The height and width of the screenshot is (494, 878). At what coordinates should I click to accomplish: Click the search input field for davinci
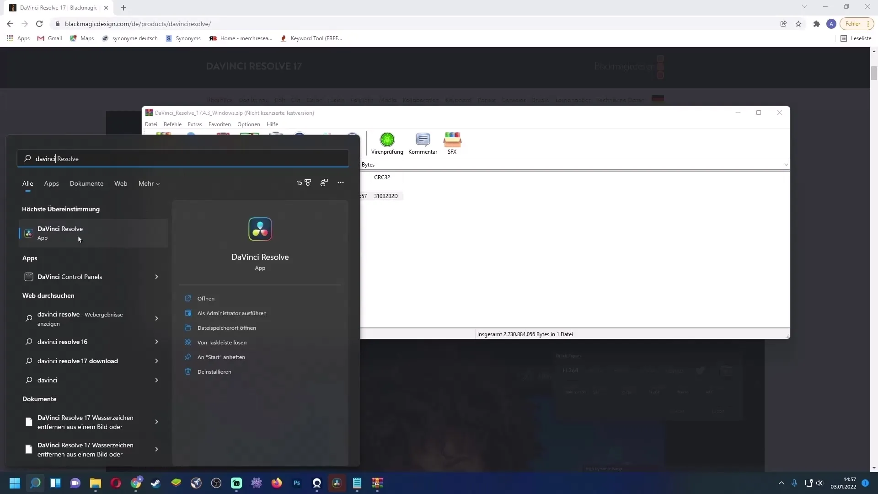pos(183,158)
